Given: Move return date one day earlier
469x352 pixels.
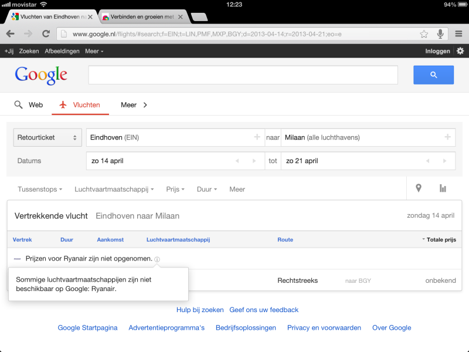Looking at the screenshot, I should (x=428, y=161).
